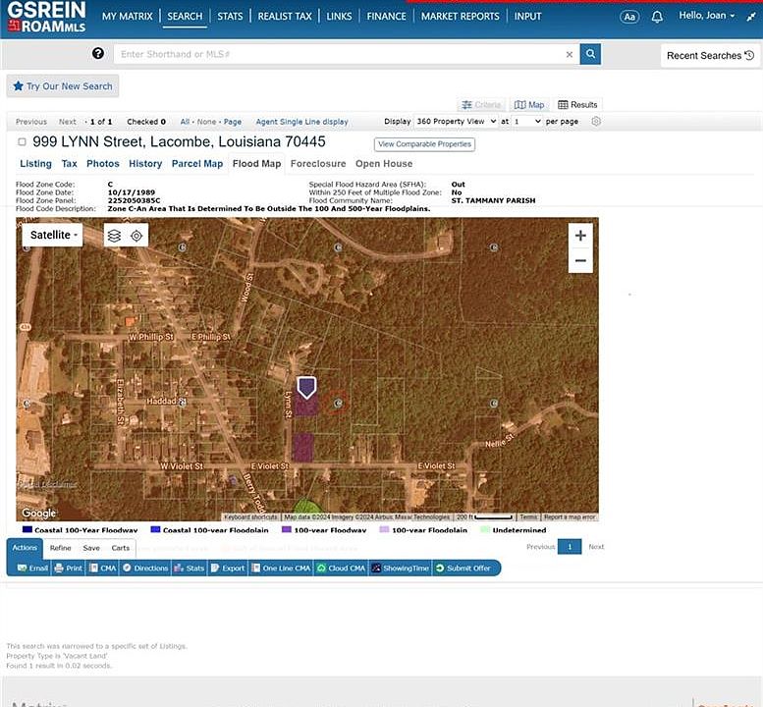Screen dimensions: 763x707
Task: Open the Satellite map type dropdown
Action: point(53,235)
